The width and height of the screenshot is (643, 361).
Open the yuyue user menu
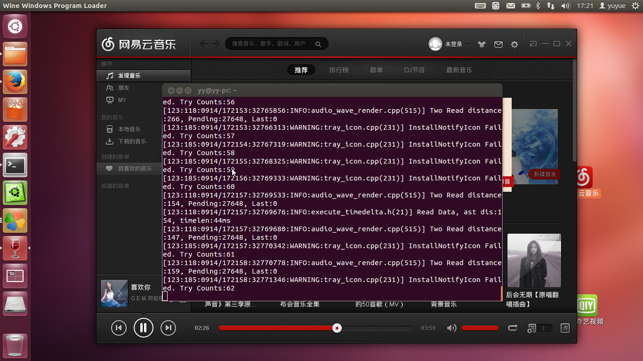coord(612,6)
